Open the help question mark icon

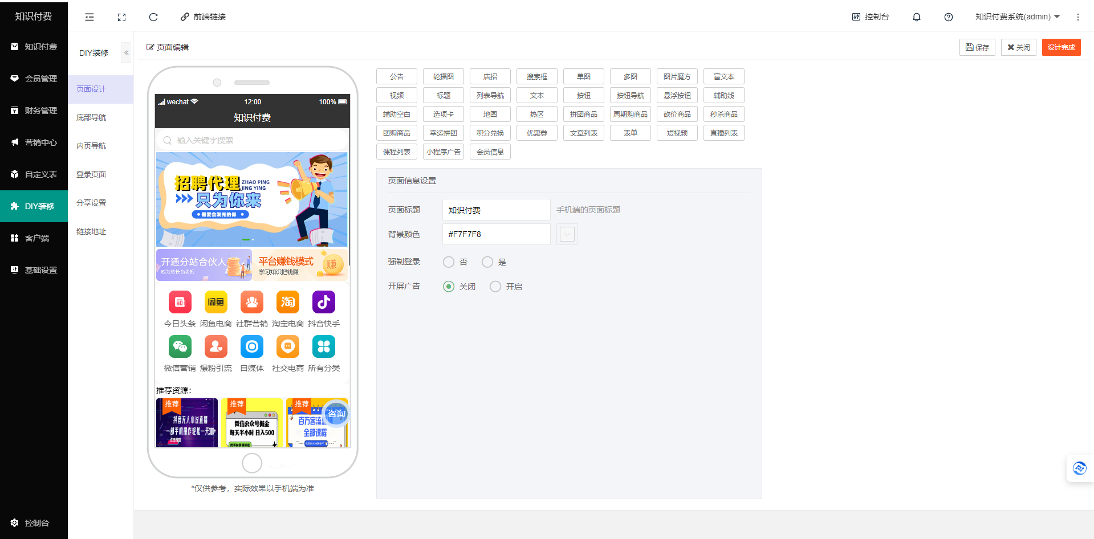coord(949,17)
